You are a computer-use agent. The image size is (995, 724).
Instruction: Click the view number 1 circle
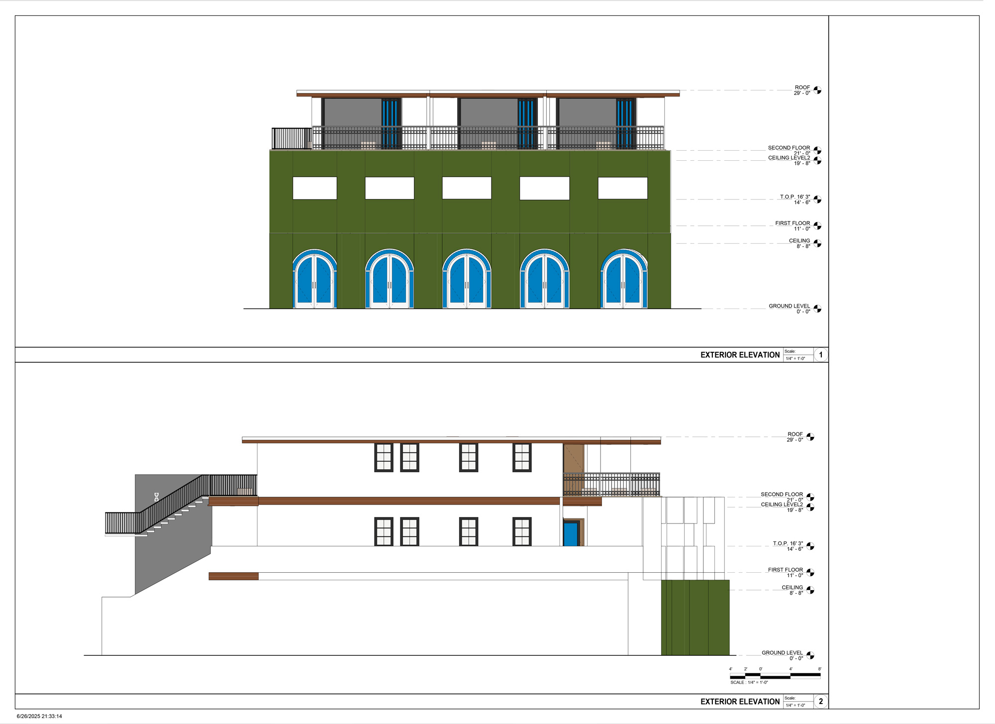pyautogui.click(x=821, y=355)
